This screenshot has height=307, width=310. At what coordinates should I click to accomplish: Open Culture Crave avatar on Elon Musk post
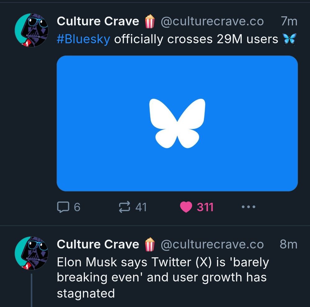[31, 253]
